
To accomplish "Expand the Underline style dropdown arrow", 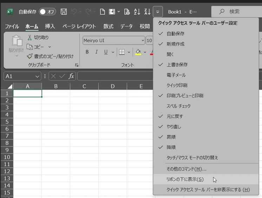I will pyautogui.click(x=113, y=52).
